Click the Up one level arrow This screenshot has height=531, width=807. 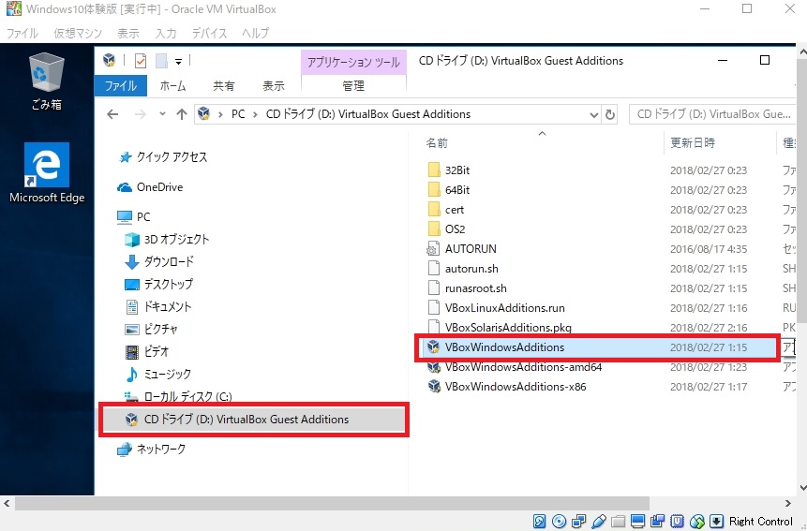pyautogui.click(x=181, y=114)
